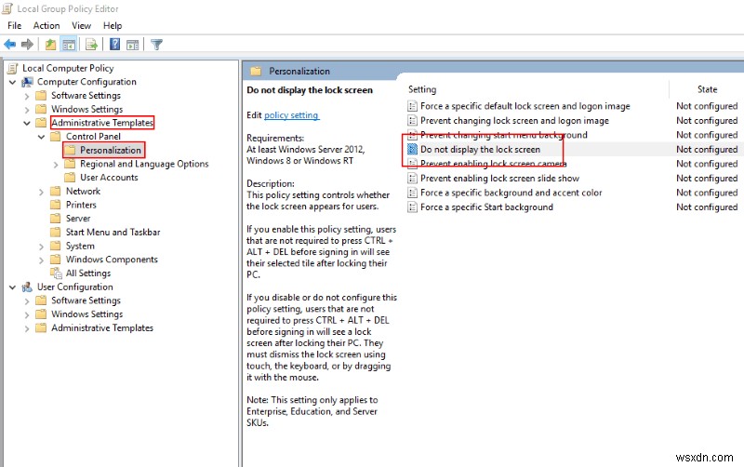744x467 pixels.
Task: Click the icon of Force a specific default lock screen and logon image
Action: click(412, 106)
